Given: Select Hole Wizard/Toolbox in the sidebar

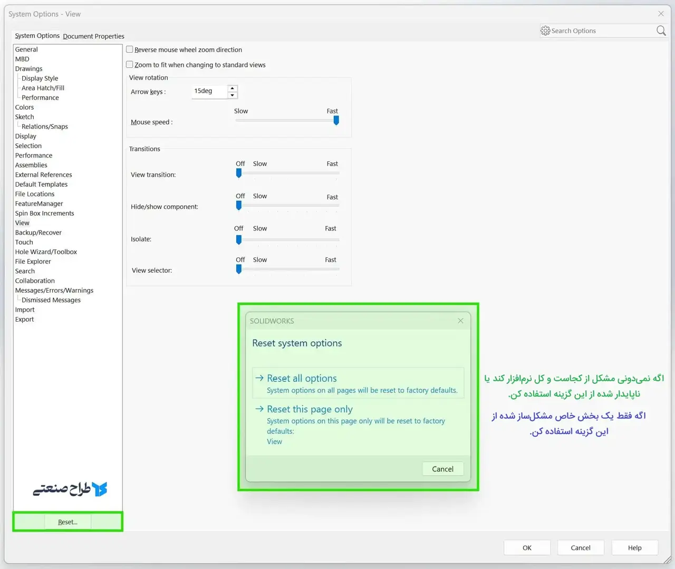Looking at the screenshot, I should 46,252.
